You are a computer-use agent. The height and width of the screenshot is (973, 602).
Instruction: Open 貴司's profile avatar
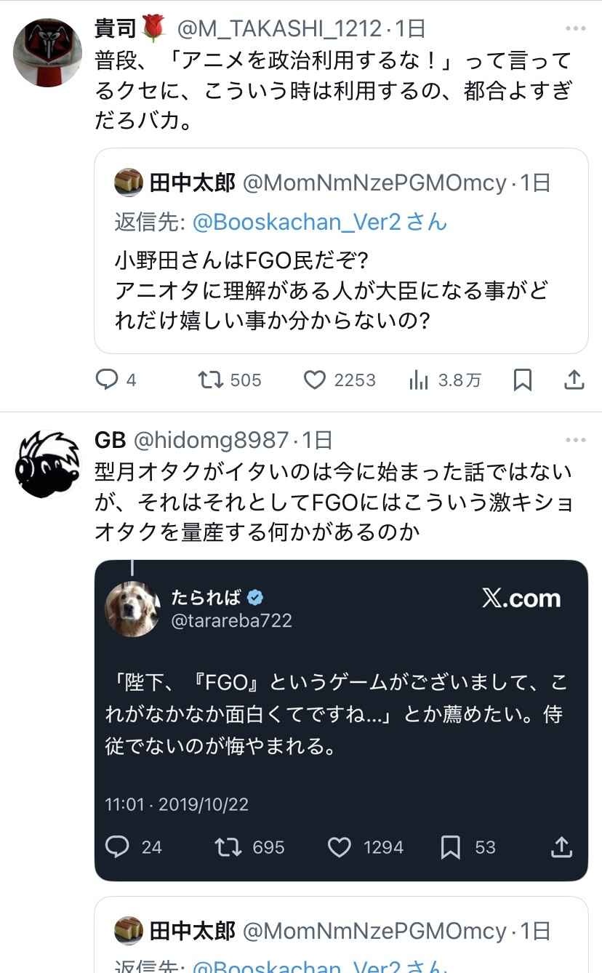click(48, 53)
